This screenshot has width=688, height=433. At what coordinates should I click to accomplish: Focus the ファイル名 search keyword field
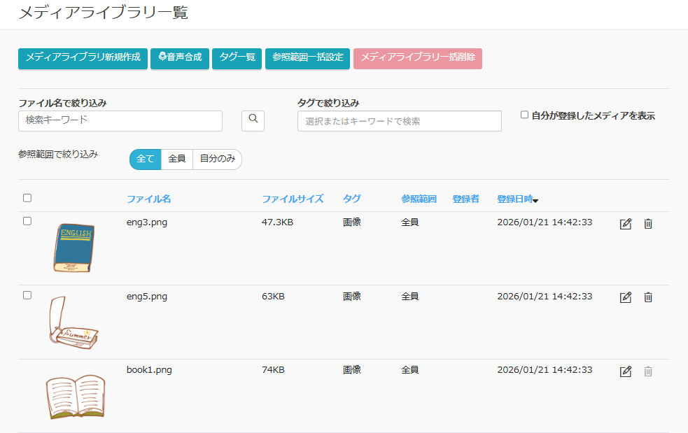(x=120, y=120)
